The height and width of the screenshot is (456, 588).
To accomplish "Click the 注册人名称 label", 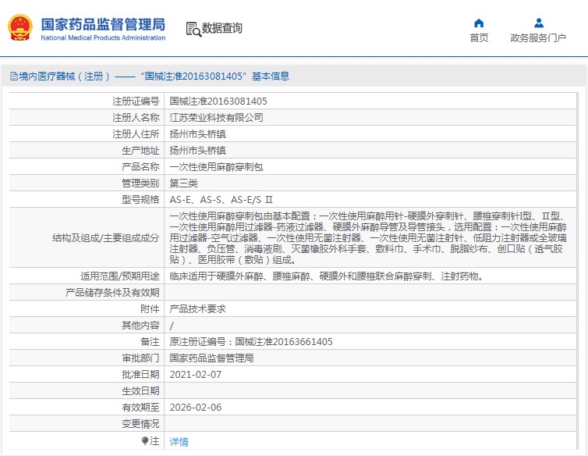I will [x=136, y=118].
